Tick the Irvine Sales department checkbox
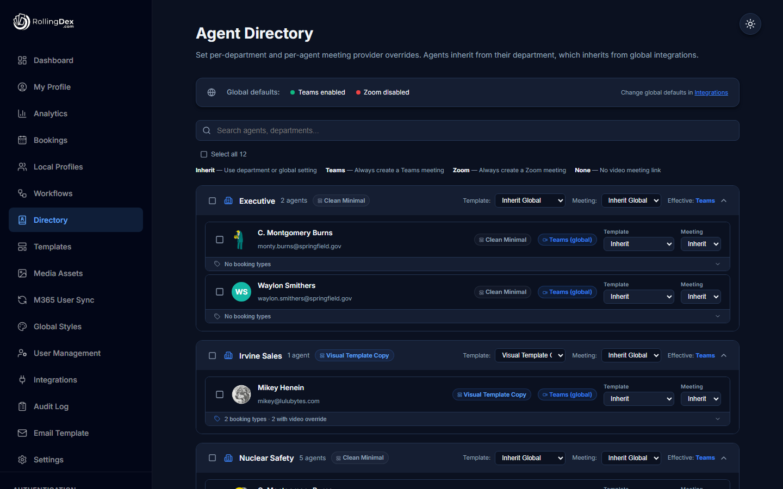Screen dimensions: 783x489 212,356
